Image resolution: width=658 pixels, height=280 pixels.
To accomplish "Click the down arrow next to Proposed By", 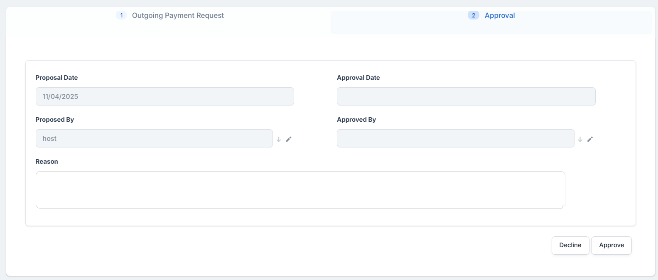I will point(279,139).
